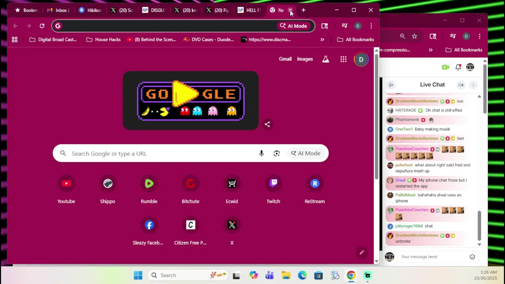Switch to the Bookmarks tab
This screenshot has height=284, width=505.
click(27, 10)
